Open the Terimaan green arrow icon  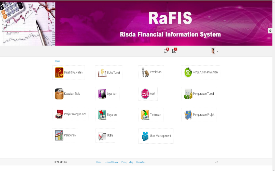click(145, 115)
